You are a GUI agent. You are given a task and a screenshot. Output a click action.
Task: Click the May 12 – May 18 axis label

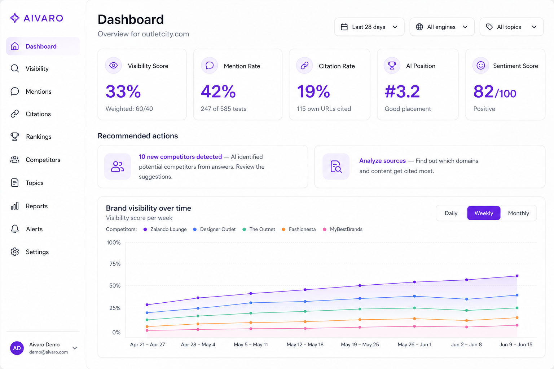(305, 344)
